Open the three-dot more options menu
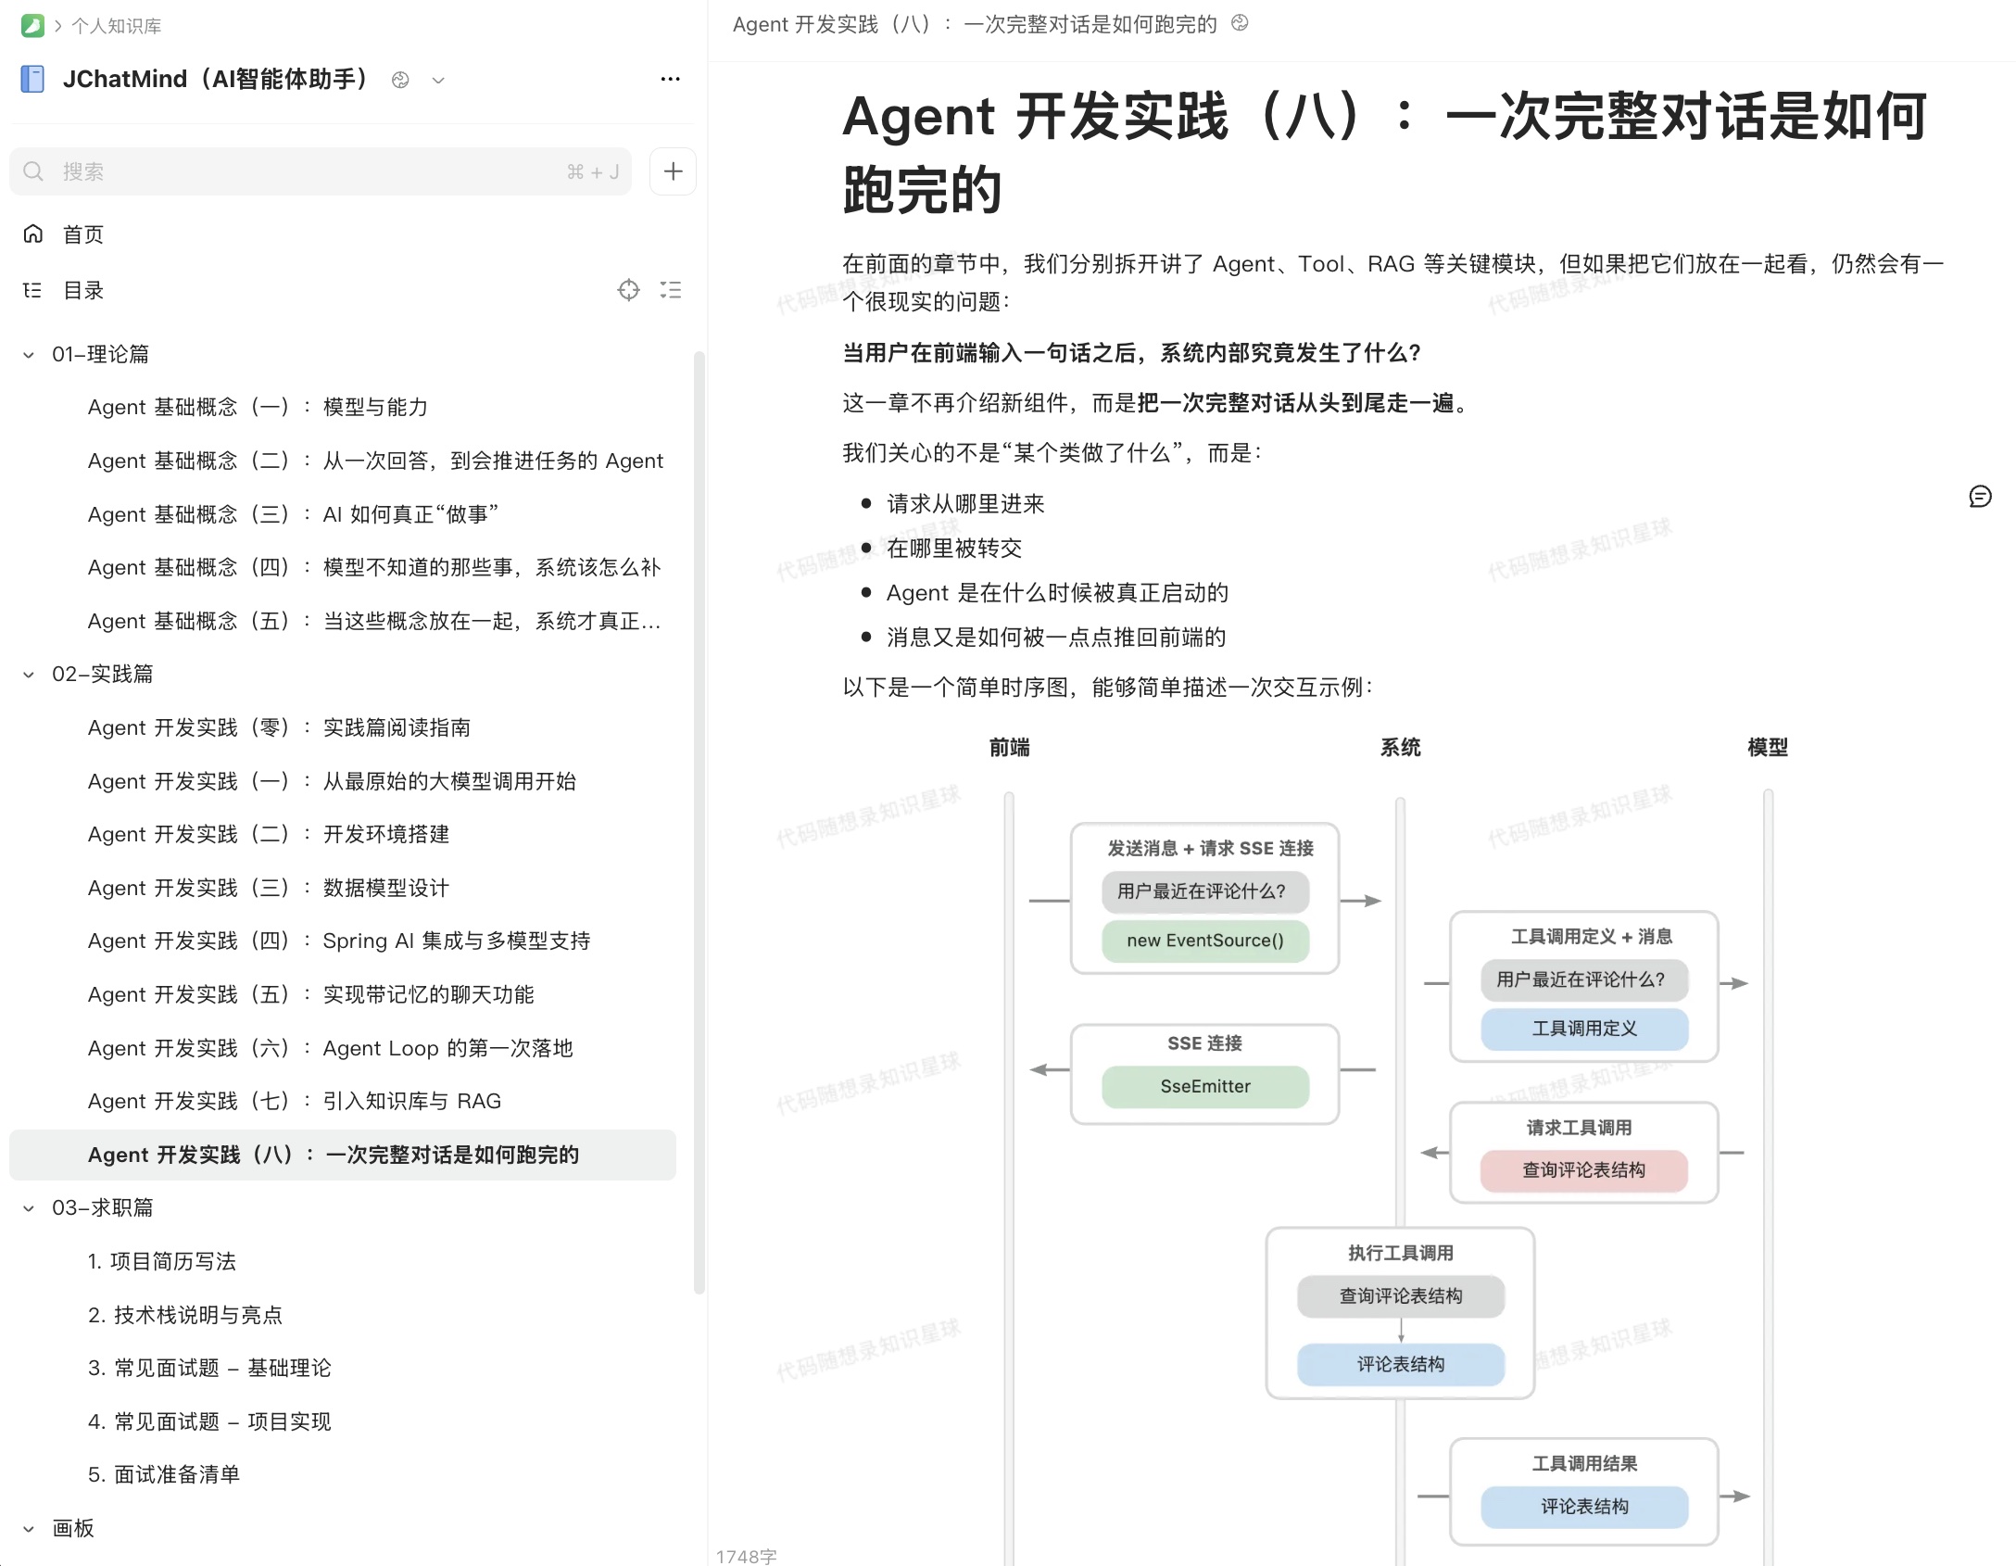Viewport: 2016px width, 1566px height. tap(670, 79)
